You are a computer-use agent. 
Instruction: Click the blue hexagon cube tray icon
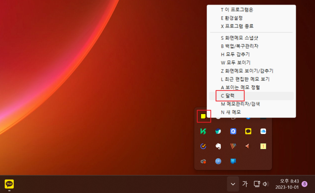233,131
